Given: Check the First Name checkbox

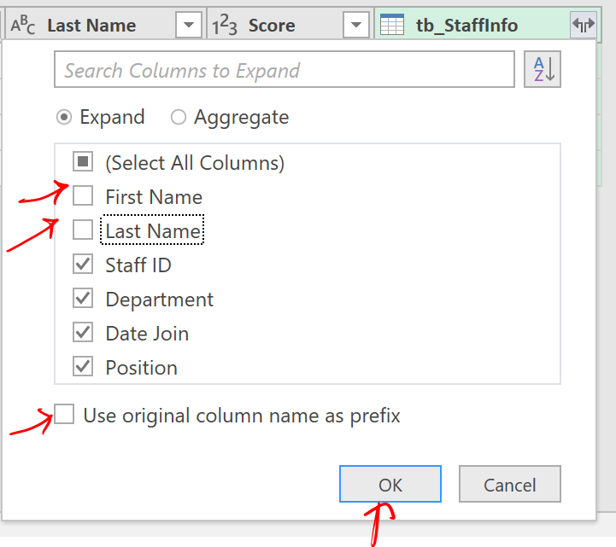Looking at the screenshot, I should (x=83, y=197).
